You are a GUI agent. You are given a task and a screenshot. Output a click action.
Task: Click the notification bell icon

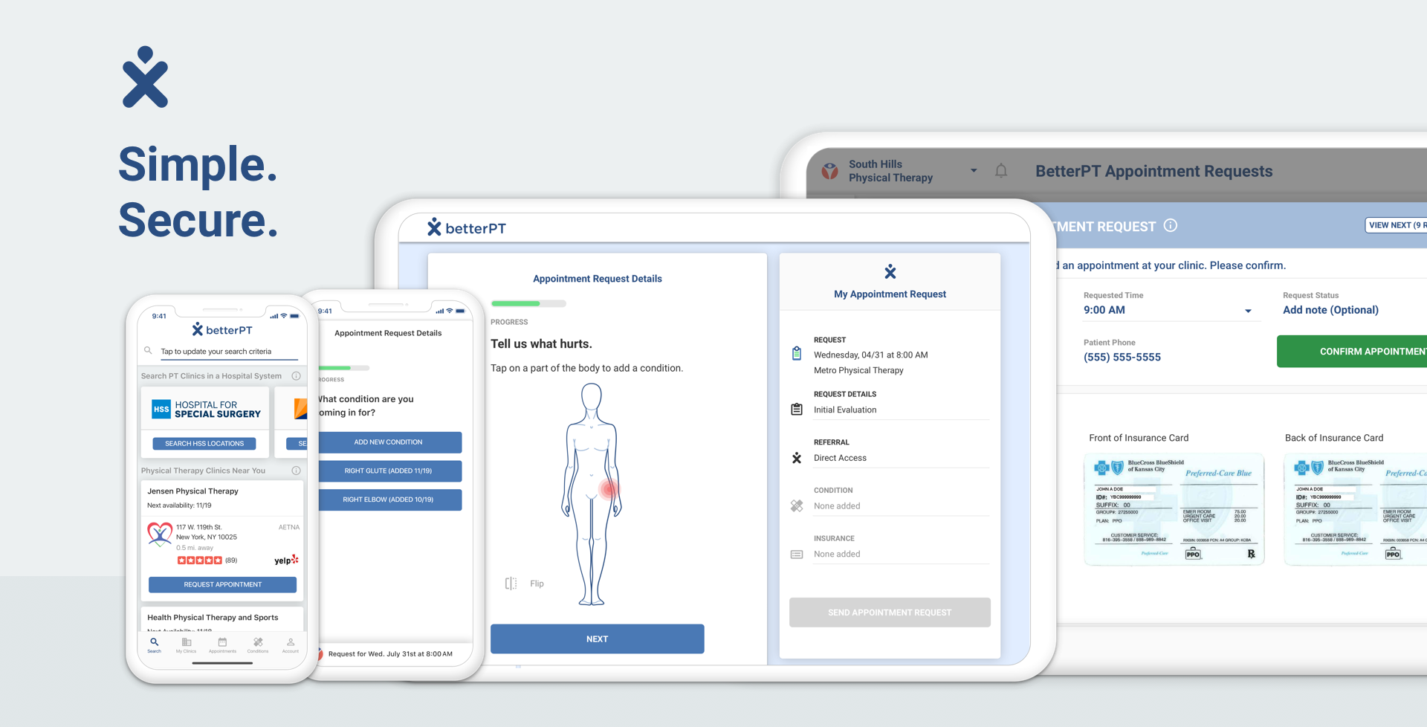click(x=1001, y=171)
